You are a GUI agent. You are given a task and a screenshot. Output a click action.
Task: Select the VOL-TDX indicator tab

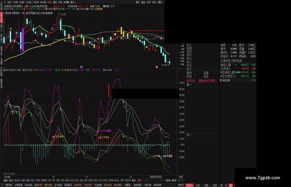74,180
